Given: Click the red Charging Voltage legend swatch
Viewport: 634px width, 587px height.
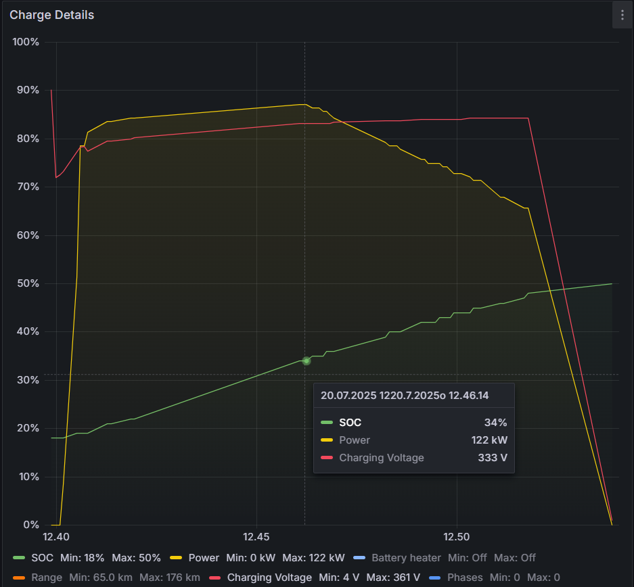Looking at the screenshot, I should click(x=216, y=578).
